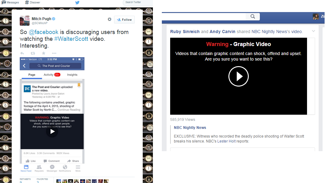Focus the Facebook search input field
This screenshot has width=332, height=183.
(204, 16)
